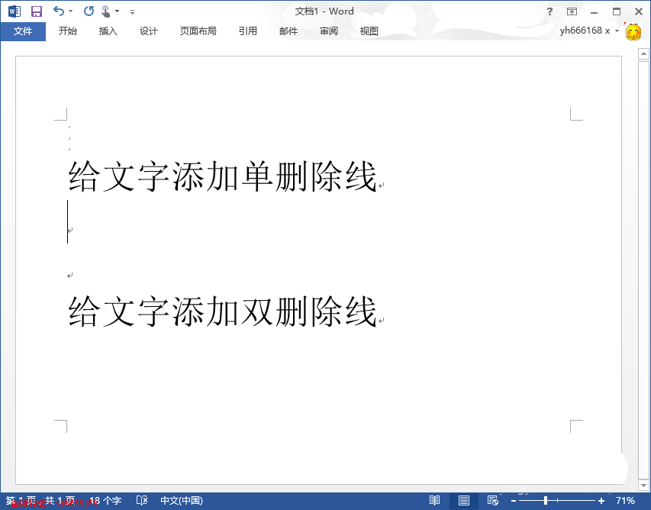
Task: Click the 中文(中国) language indicator
Action: click(x=182, y=501)
